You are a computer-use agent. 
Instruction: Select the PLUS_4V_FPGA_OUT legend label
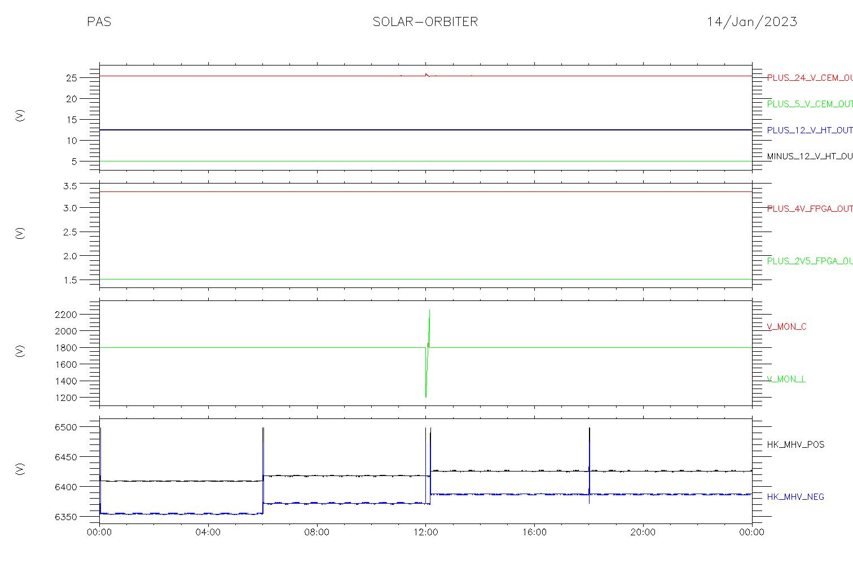810,209
